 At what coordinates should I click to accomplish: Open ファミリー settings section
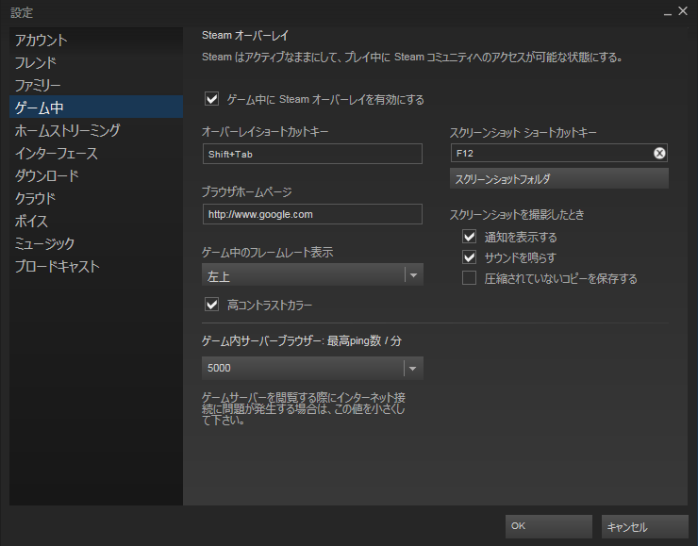click(96, 85)
